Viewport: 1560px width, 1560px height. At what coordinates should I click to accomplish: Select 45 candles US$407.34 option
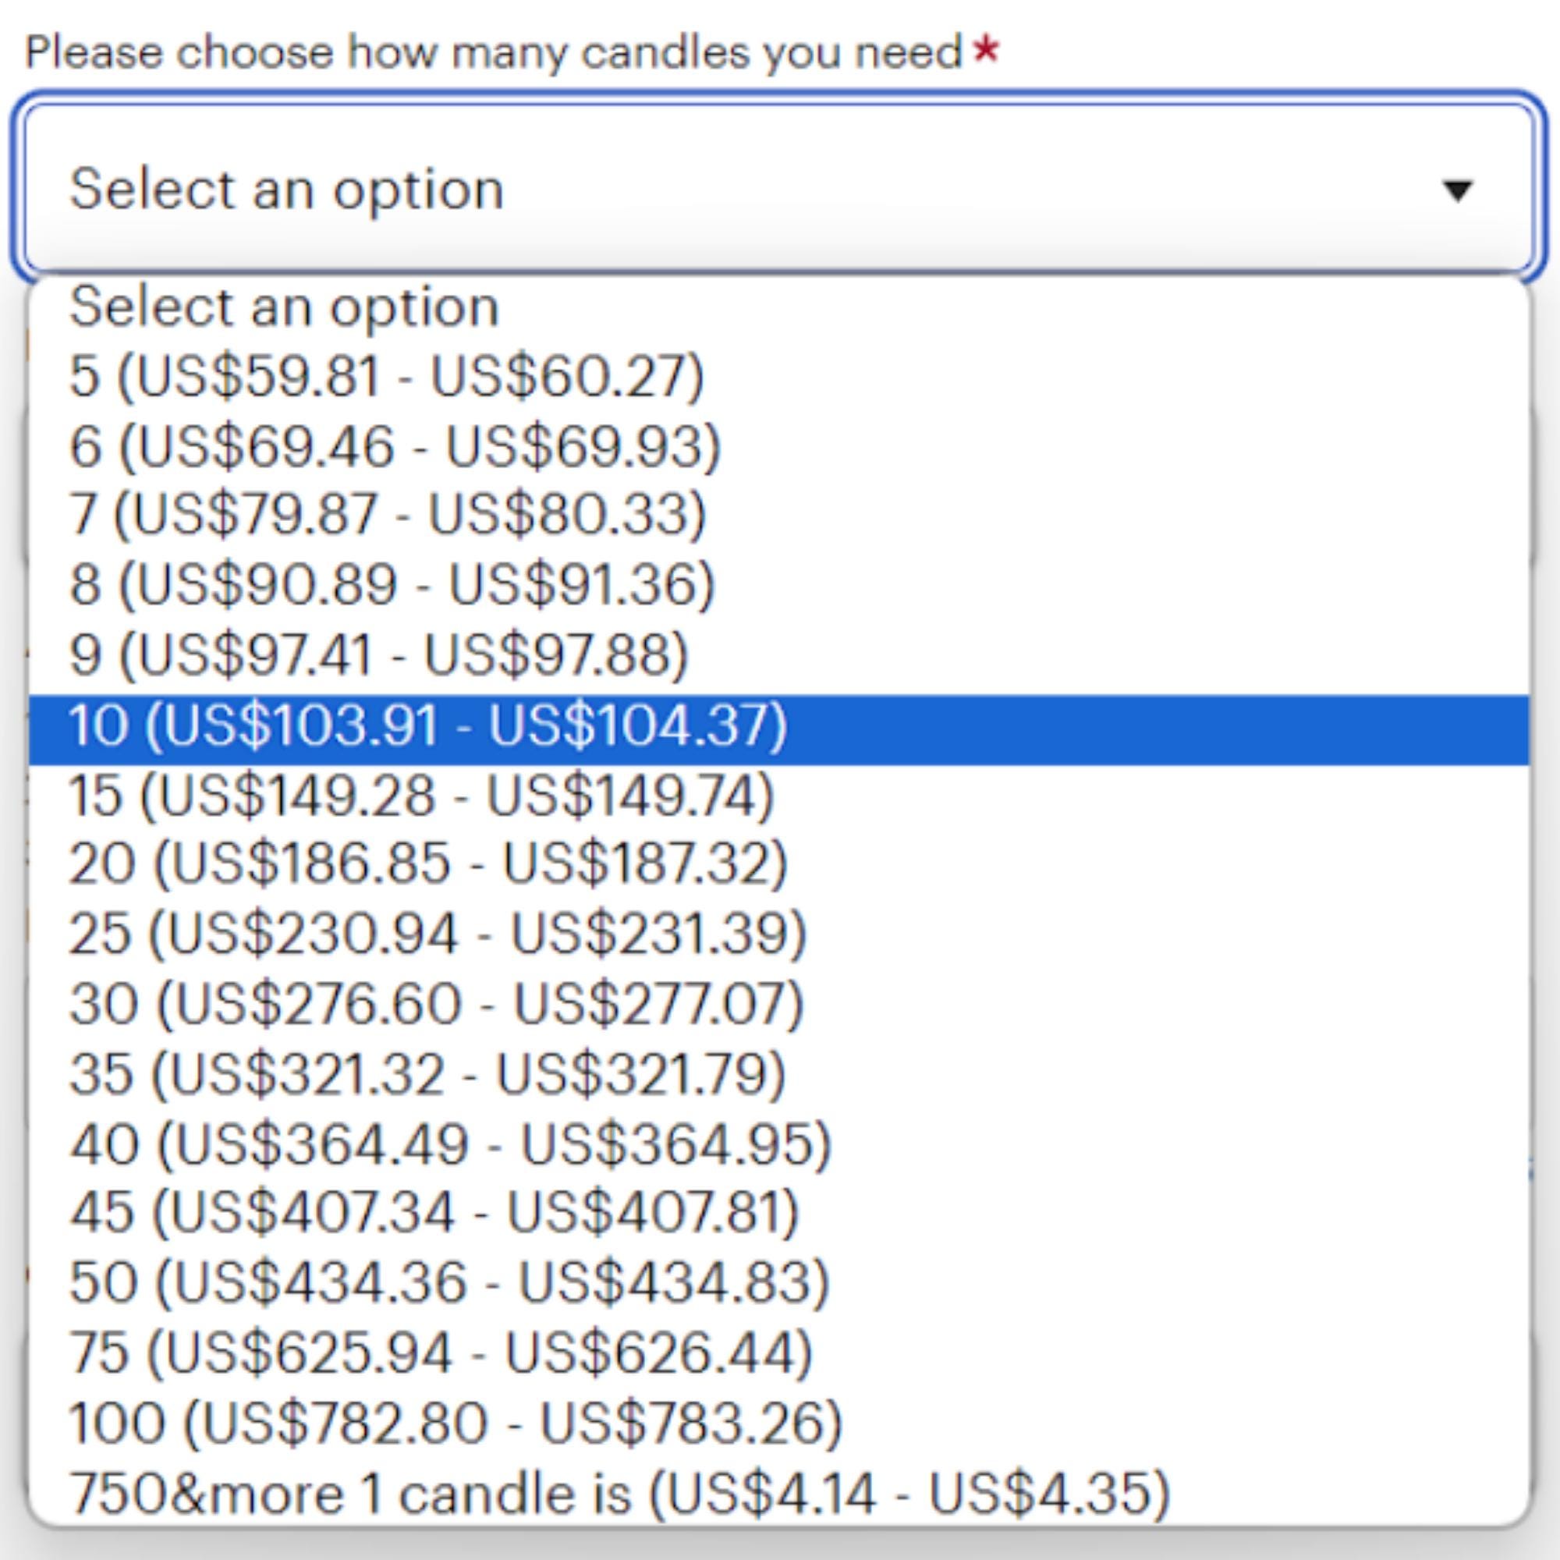click(x=434, y=1213)
